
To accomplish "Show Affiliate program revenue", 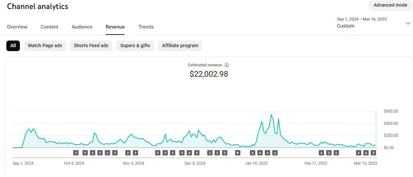I will 180,46.
